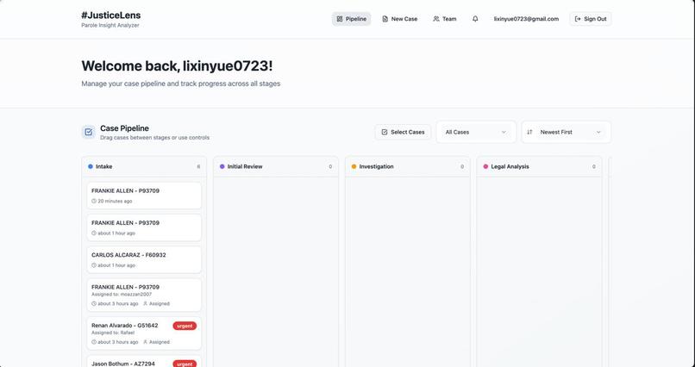The height and width of the screenshot is (367, 695).
Task: Click the Team people icon
Action: click(436, 19)
